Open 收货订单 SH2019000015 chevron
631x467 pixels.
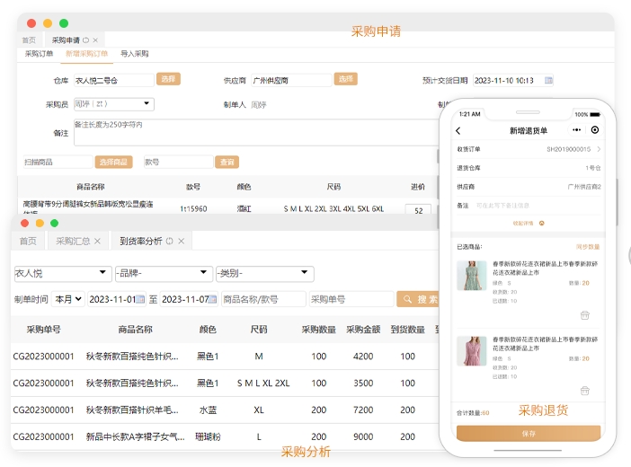pyautogui.click(x=599, y=149)
